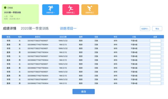Click the 姓名 column header
The height and width of the screenshot is (99, 168).
pyautogui.click(x=8, y=37)
